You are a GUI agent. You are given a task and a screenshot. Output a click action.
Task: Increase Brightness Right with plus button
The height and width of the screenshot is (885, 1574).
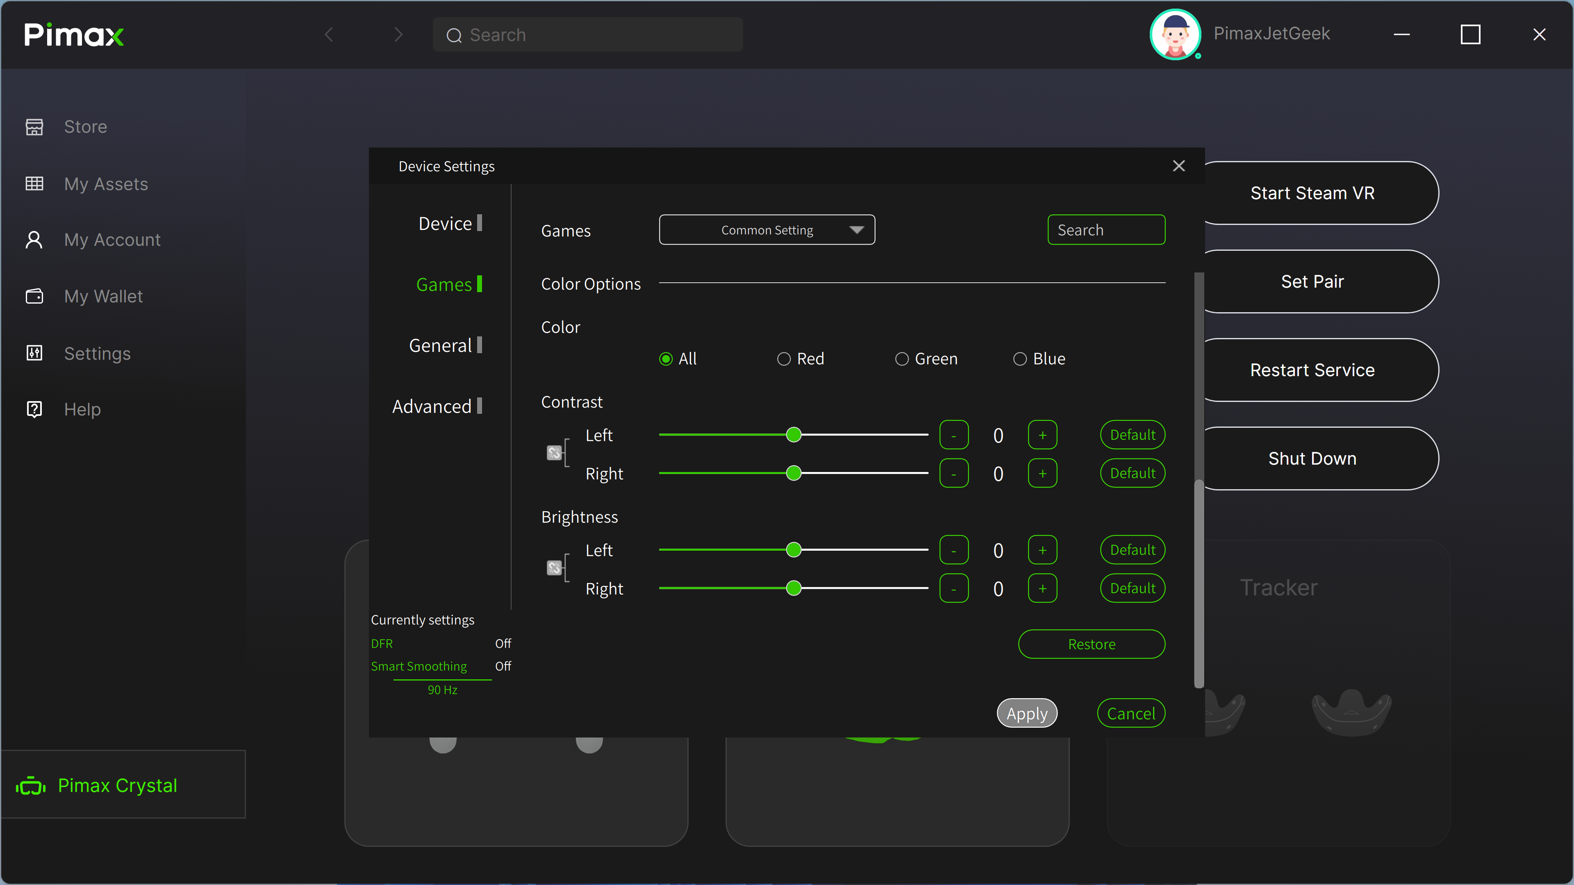tap(1042, 588)
